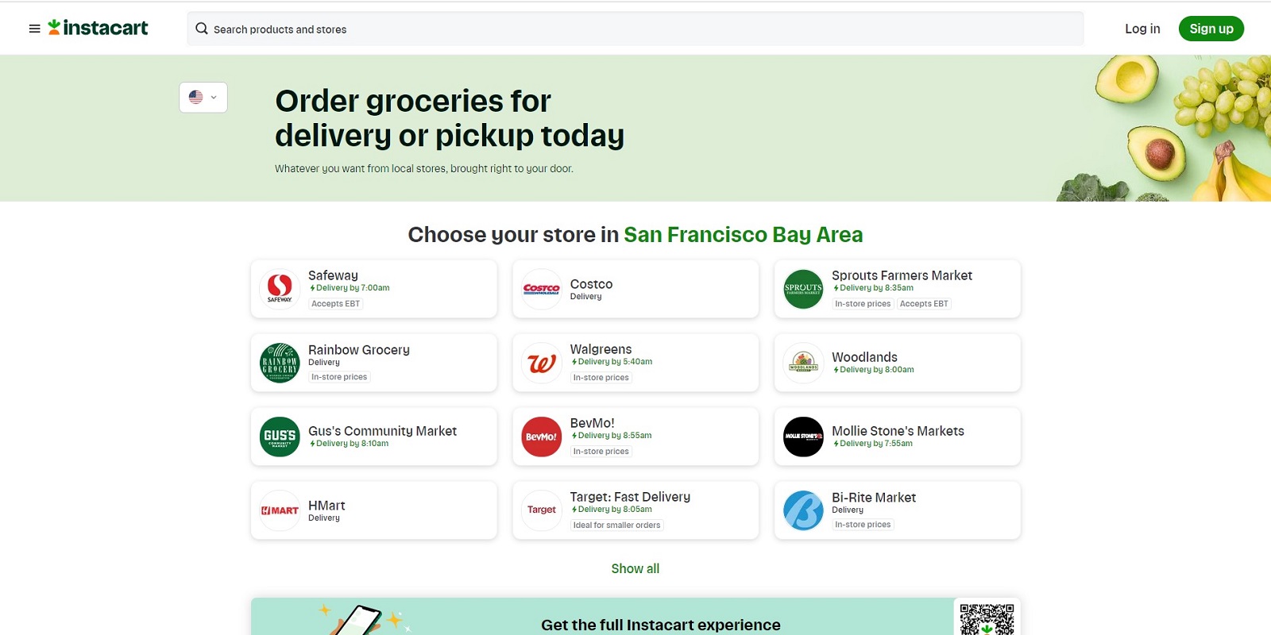Image resolution: width=1271 pixels, height=635 pixels.
Task: Click the Show all stores link
Action: pyautogui.click(x=635, y=568)
